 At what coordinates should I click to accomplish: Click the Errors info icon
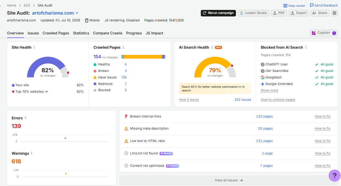click(25, 118)
